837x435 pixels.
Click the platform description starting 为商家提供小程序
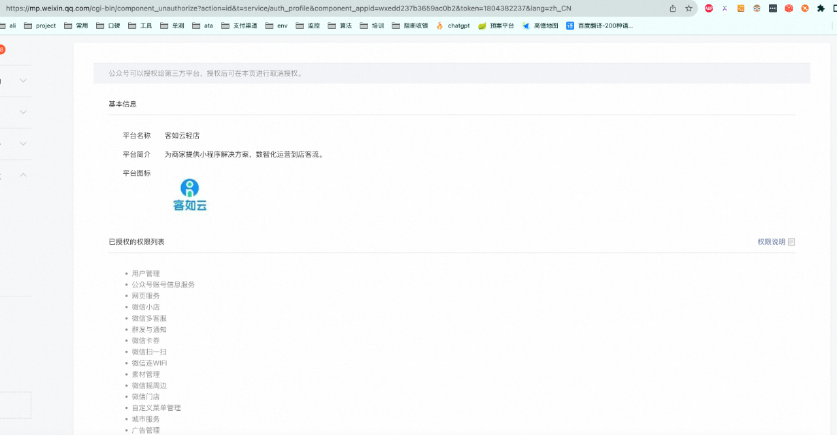(245, 155)
